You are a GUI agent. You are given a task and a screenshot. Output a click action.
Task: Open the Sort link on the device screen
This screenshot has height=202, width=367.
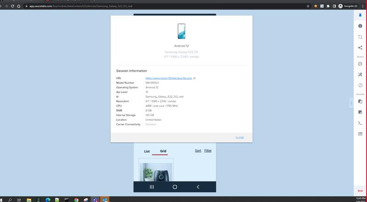[198, 151]
